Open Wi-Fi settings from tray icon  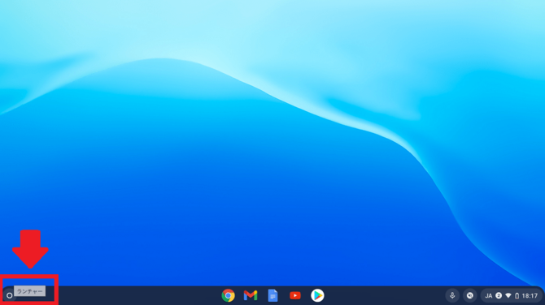(x=508, y=295)
